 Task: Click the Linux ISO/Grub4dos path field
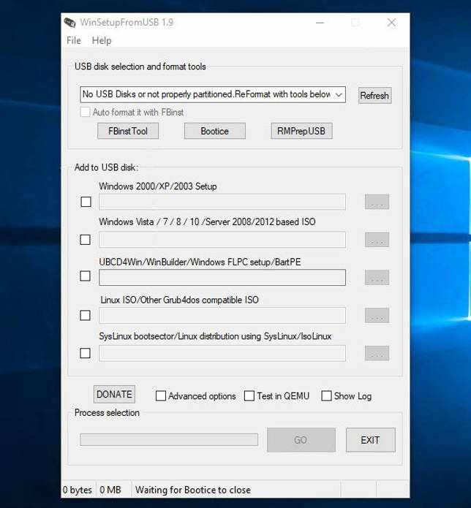[222, 316]
